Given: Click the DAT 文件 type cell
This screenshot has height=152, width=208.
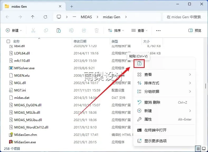Looking at the screenshot, I should [x=119, y=98].
